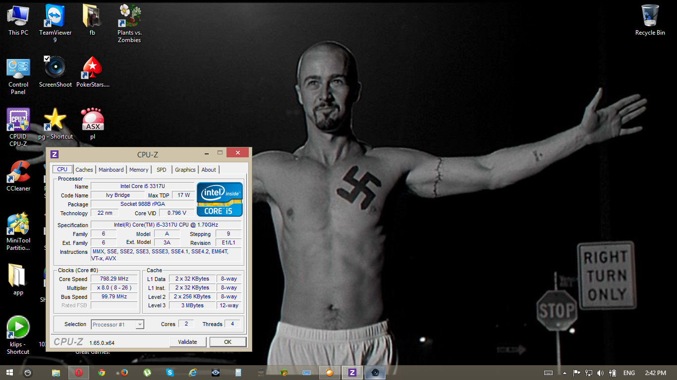Go to the Graphics tab
This screenshot has height=380, width=677.
[185, 170]
